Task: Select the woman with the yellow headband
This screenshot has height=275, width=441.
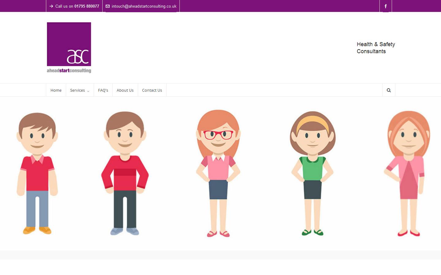Action: point(312,171)
